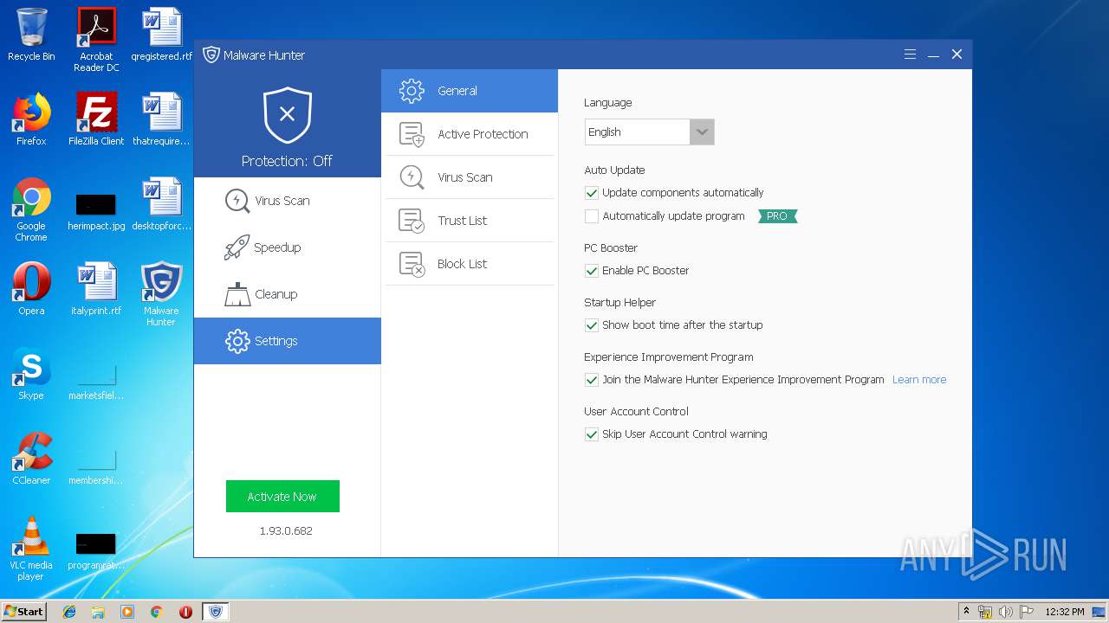Select the Opera desktop shortcut

click(x=31, y=288)
